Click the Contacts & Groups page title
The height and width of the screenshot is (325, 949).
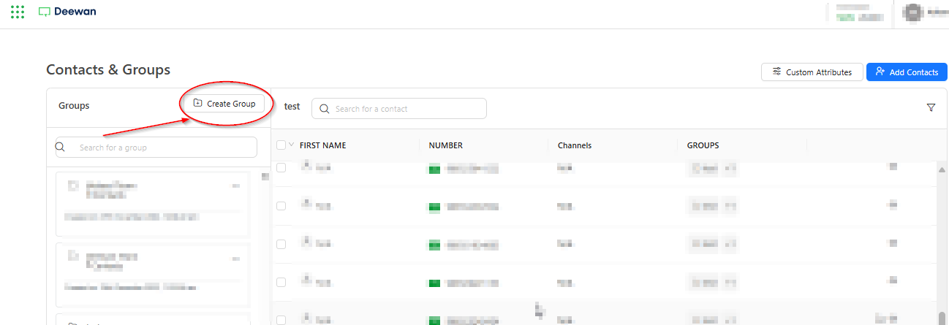click(108, 70)
